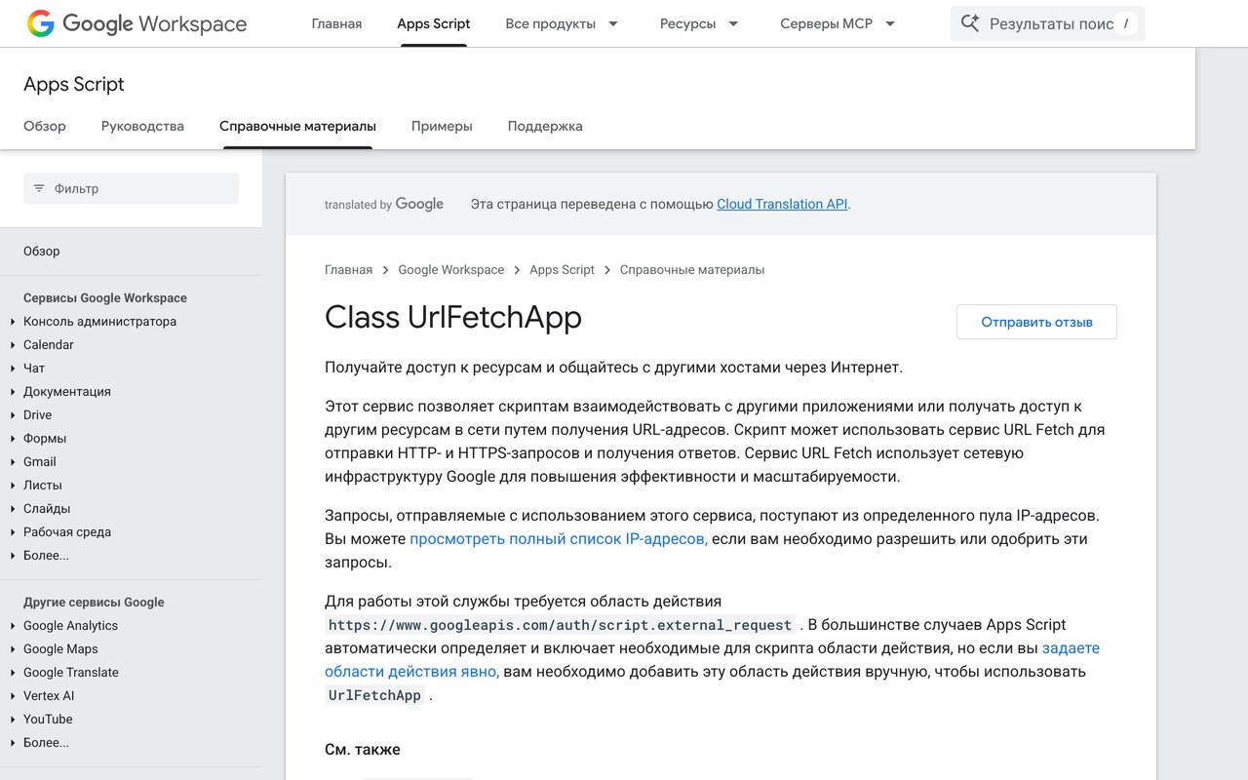Select the Справочные материалы tab
This screenshot has height=780, width=1248.
(297, 126)
